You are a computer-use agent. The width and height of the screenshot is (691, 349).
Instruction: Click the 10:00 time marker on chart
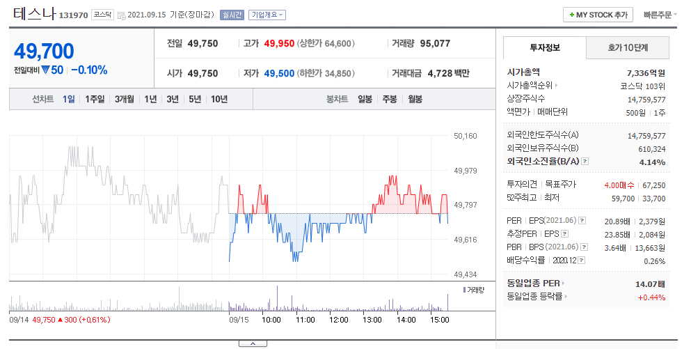[x=271, y=320]
